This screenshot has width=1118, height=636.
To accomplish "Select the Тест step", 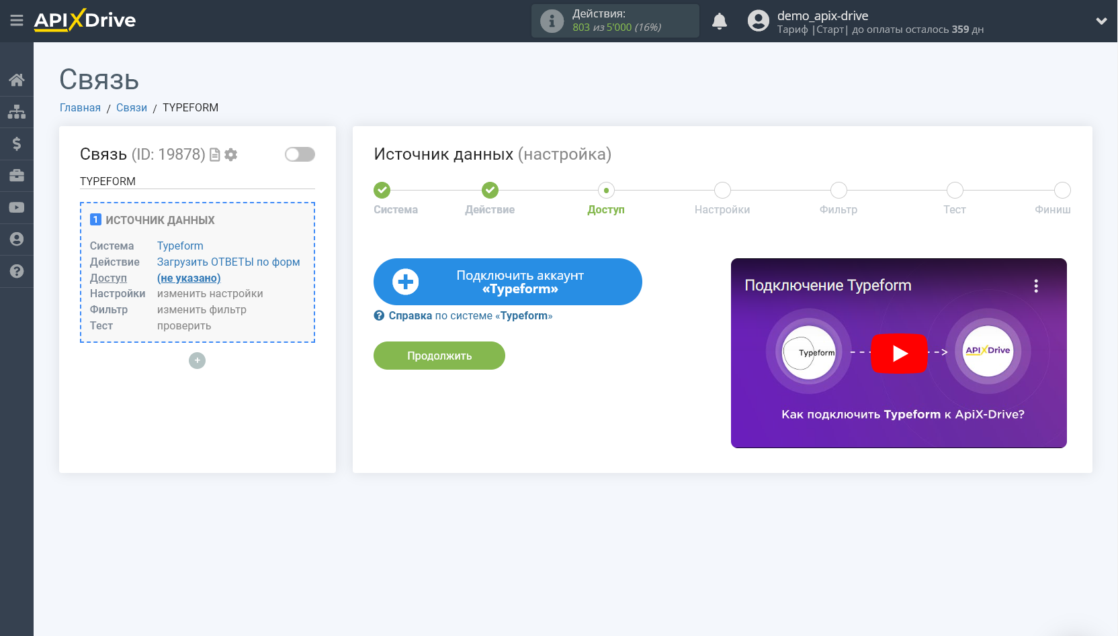I will [955, 199].
